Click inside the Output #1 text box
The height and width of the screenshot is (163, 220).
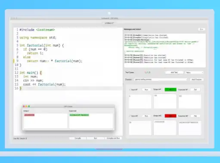[165, 101]
